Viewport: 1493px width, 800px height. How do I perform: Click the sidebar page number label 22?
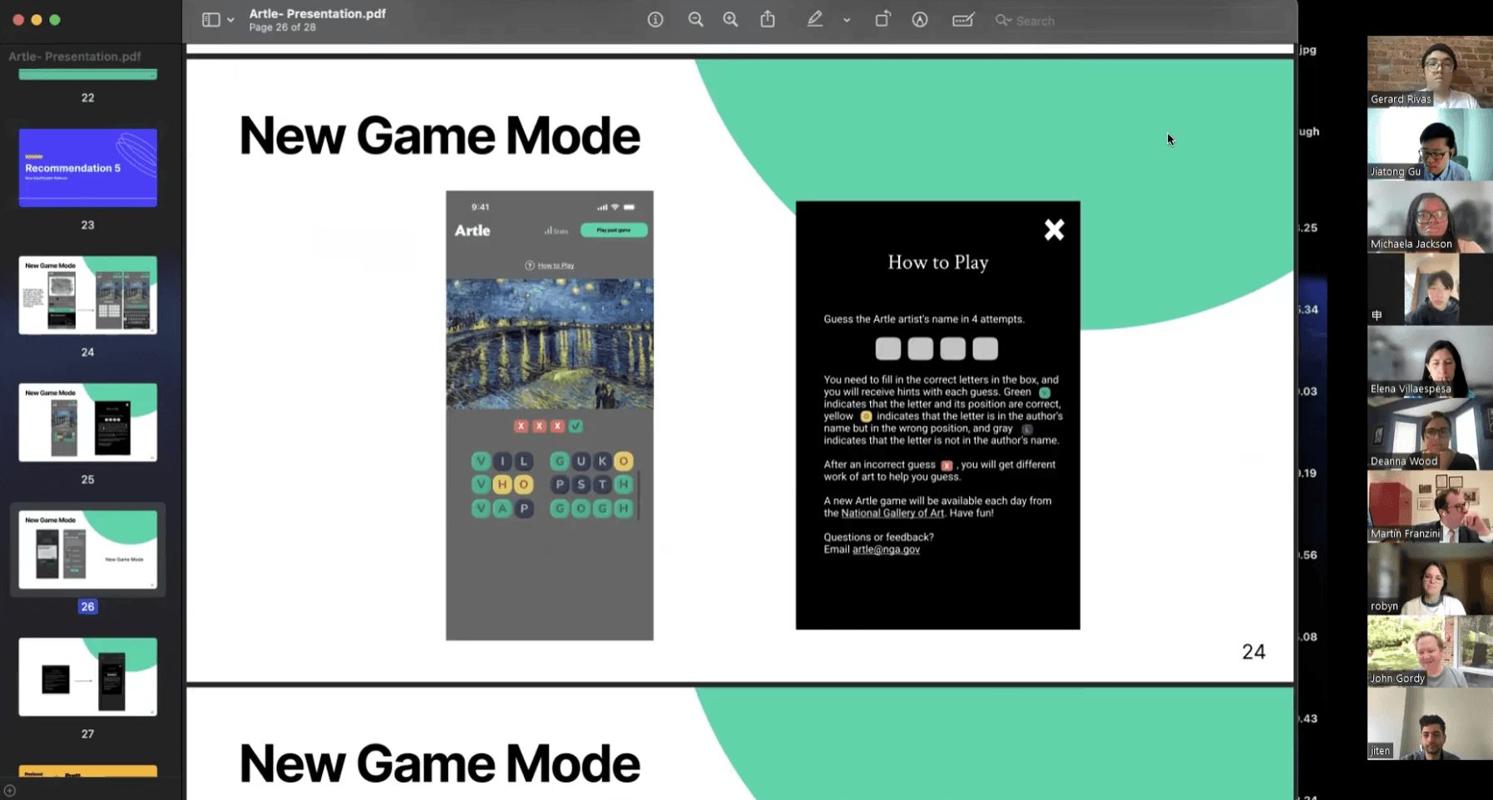[88, 97]
